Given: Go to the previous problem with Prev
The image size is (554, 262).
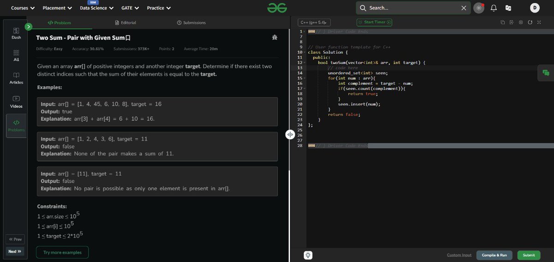Looking at the screenshot, I should click(x=15, y=239).
